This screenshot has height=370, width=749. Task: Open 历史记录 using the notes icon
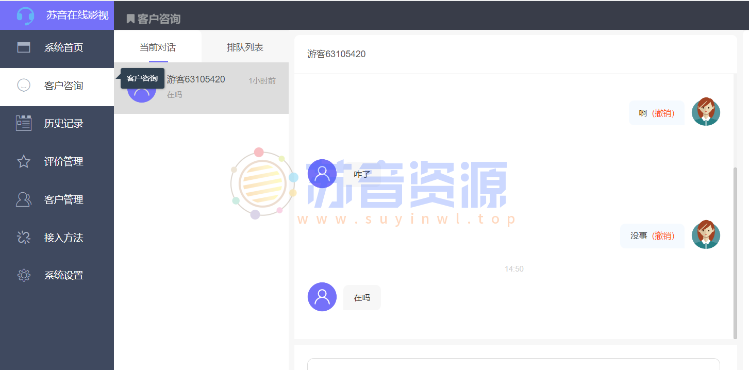23,123
